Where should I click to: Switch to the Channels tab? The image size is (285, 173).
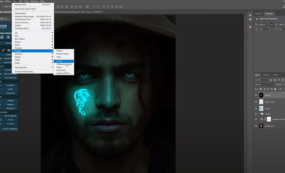[266, 75]
